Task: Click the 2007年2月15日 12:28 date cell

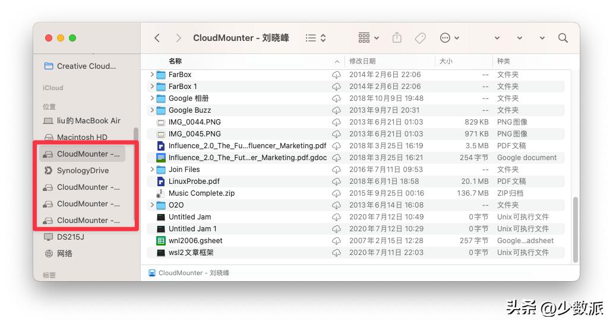Action: [x=386, y=241]
